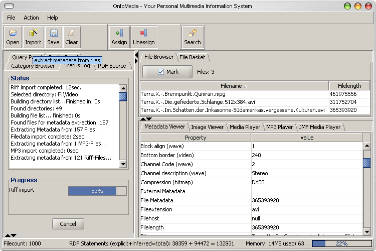Screen dimensions: 376x251
Task: Click the DX50 compression value
Action: click(x=258, y=182)
